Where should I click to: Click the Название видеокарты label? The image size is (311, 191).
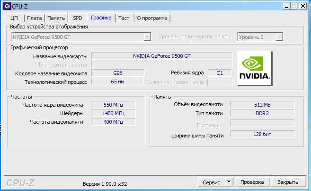pos(60,56)
